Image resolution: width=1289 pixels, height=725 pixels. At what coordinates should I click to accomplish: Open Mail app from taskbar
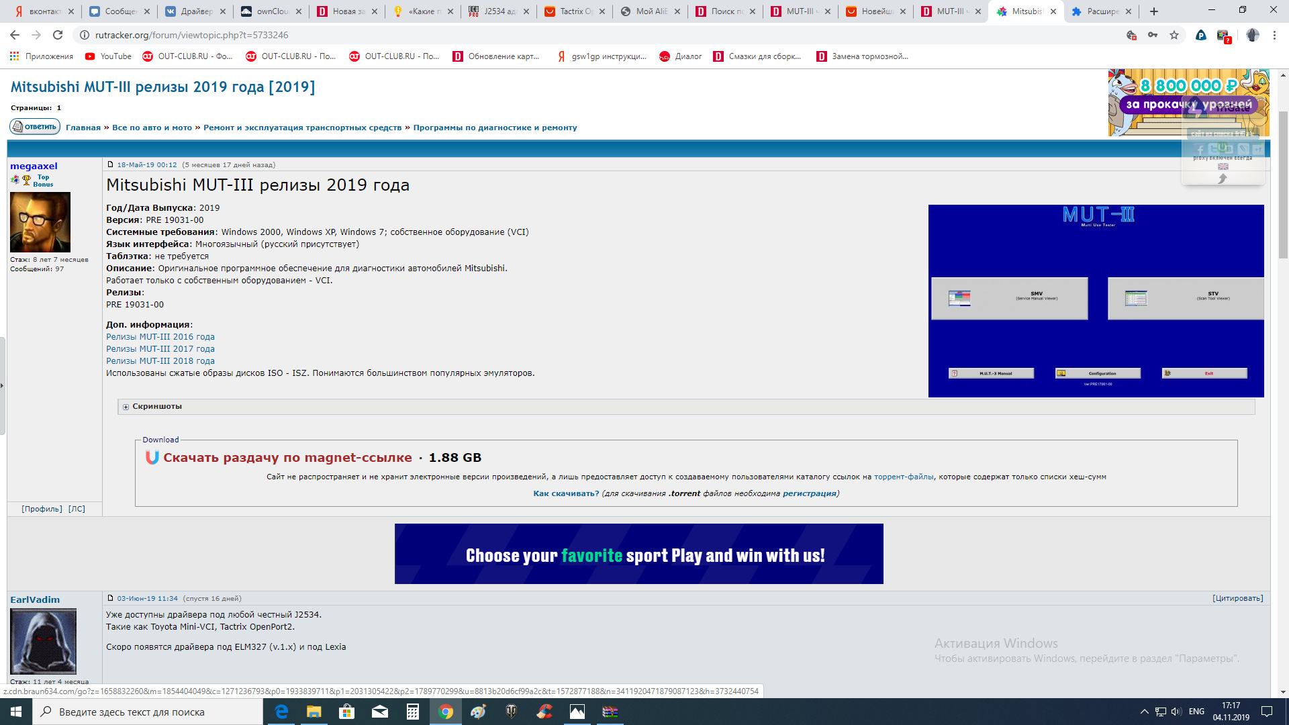click(379, 712)
